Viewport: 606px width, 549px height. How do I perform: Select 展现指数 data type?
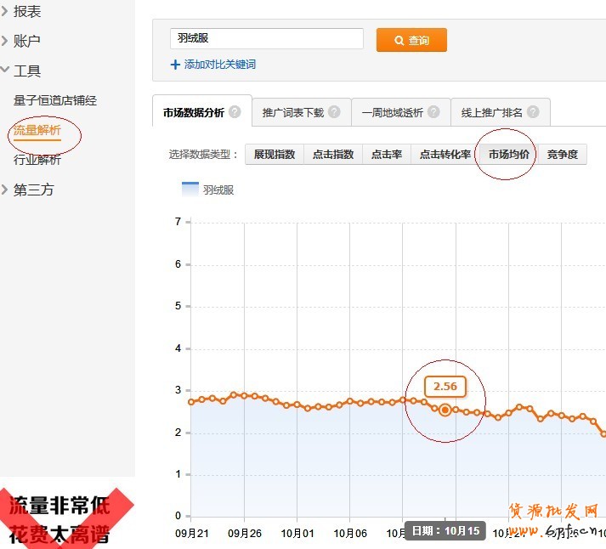274,155
